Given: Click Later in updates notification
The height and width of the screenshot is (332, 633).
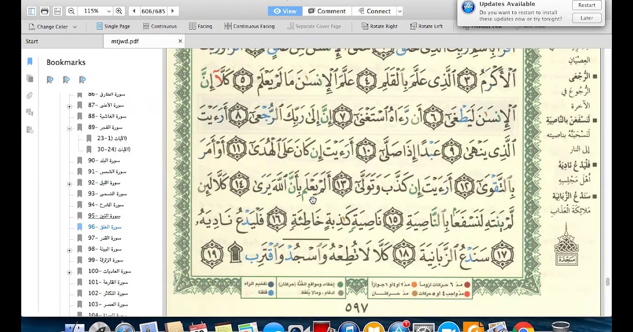Looking at the screenshot, I should click(x=587, y=18).
